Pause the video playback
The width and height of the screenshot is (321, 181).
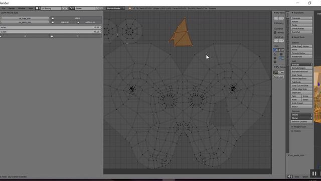click(x=314, y=173)
